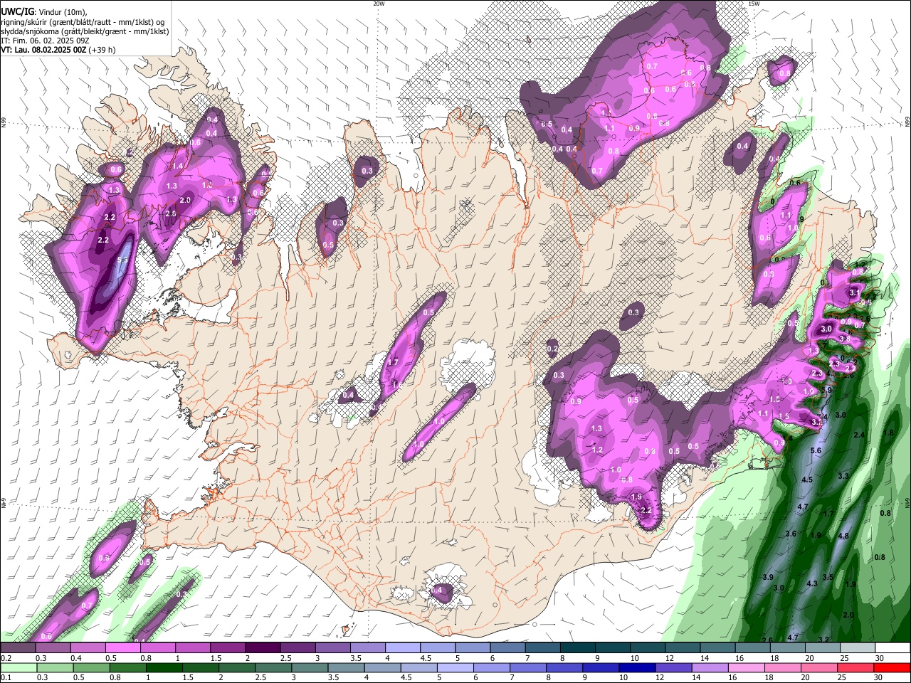Click the 'slydda/snjókoma' legend description line
The image size is (911, 683).
tap(85, 31)
